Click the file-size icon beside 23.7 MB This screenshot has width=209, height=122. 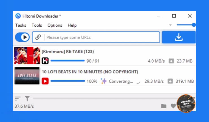[171, 61]
